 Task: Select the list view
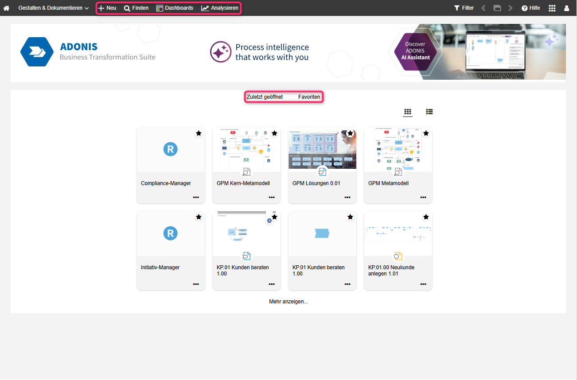429,112
